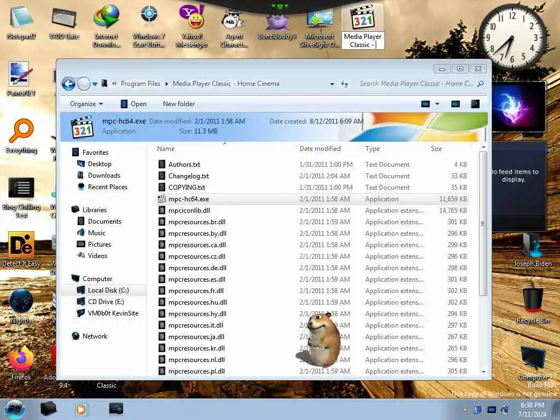Click the help button in Explorer toolbar
Image resolution: width=560 pixels, height=420 pixels.
point(475,104)
